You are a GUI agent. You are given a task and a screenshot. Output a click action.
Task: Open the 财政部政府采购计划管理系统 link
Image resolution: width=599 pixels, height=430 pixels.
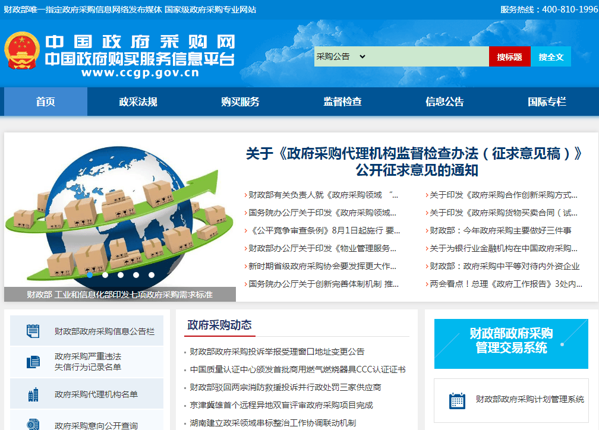coord(511,400)
